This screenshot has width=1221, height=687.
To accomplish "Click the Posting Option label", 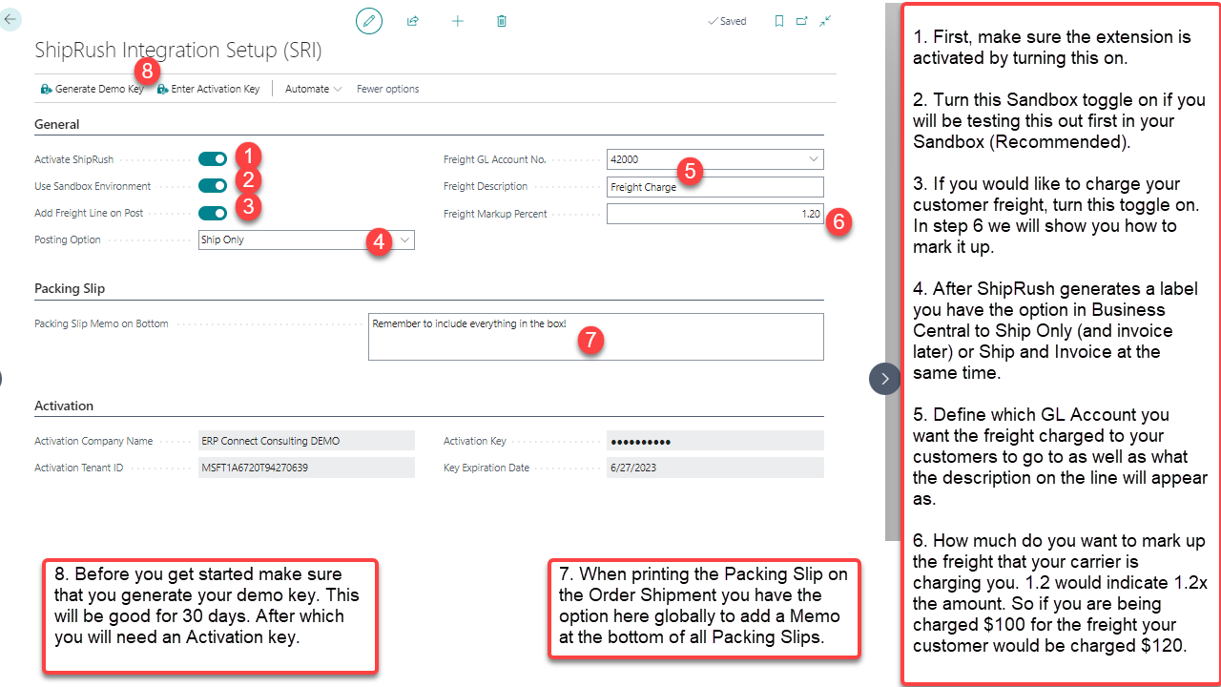I will pyautogui.click(x=67, y=239).
